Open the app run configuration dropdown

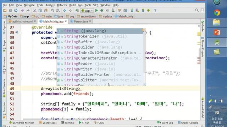tap(87, 11)
